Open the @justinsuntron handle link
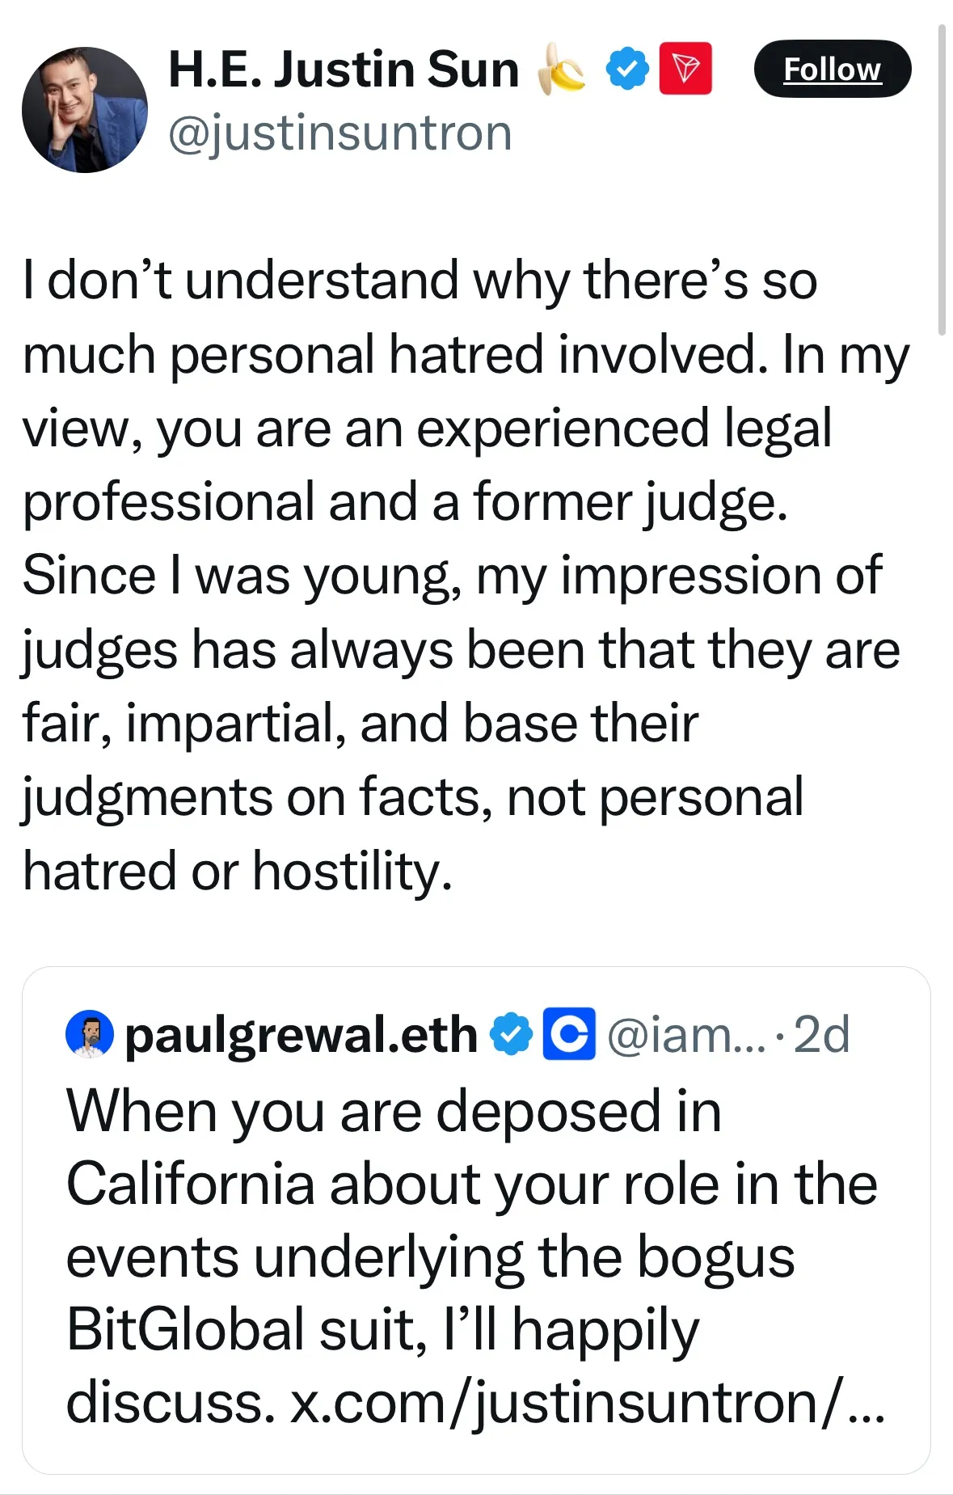 pos(340,133)
